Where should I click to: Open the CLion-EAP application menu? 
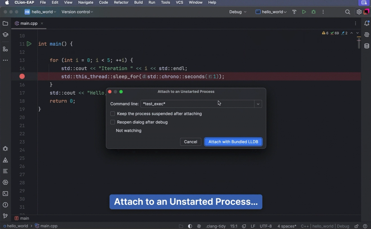tap(24, 3)
